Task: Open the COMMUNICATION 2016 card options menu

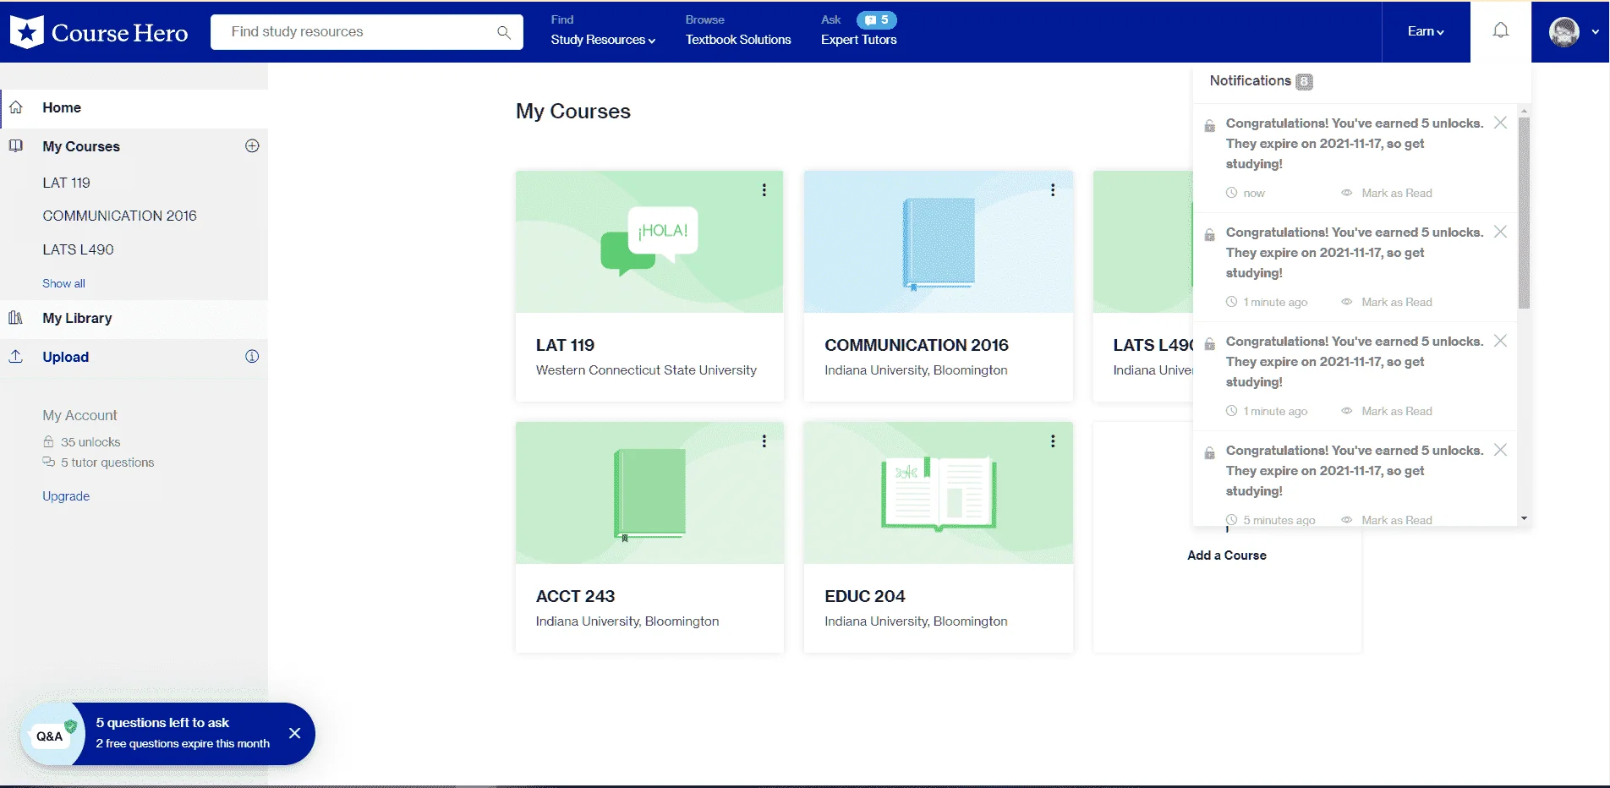Action: pyautogui.click(x=1053, y=190)
